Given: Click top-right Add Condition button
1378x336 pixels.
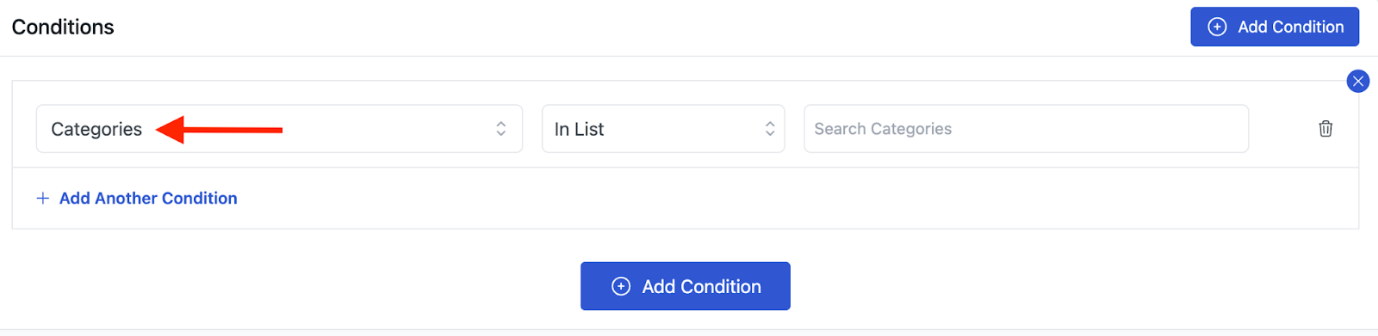Looking at the screenshot, I should (1275, 27).
